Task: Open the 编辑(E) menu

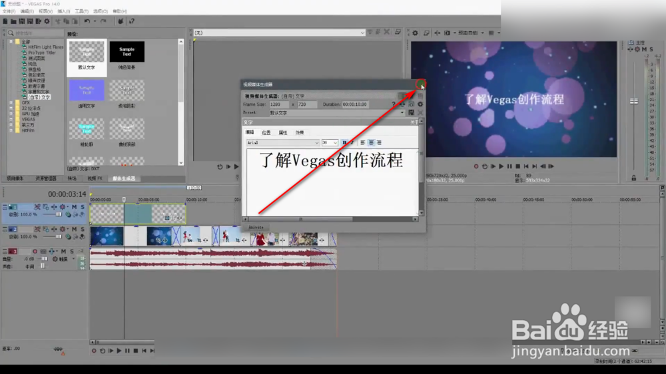Action: [27, 11]
